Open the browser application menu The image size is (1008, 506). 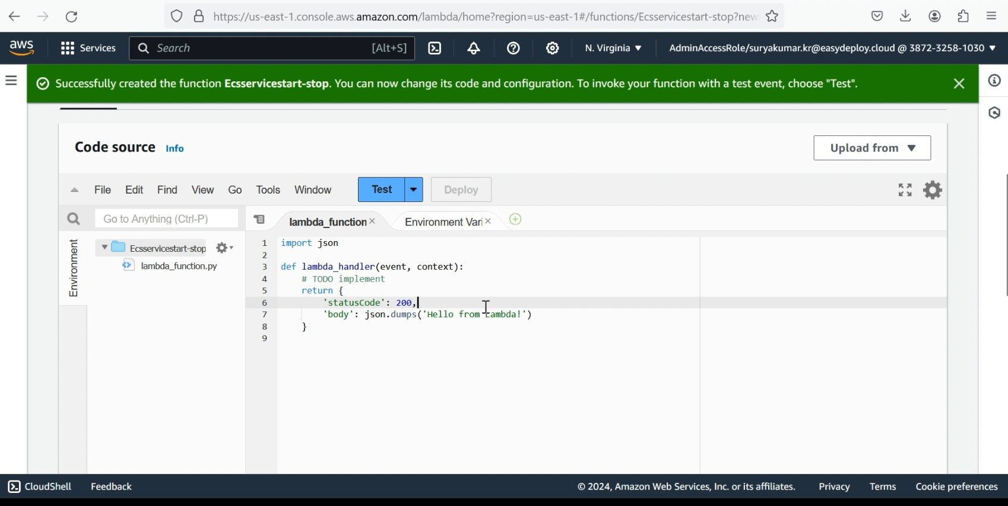(x=992, y=16)
